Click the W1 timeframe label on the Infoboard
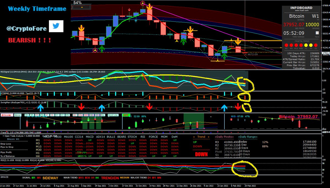The width and height of the screenshot is (330, 188). (315, 16)
